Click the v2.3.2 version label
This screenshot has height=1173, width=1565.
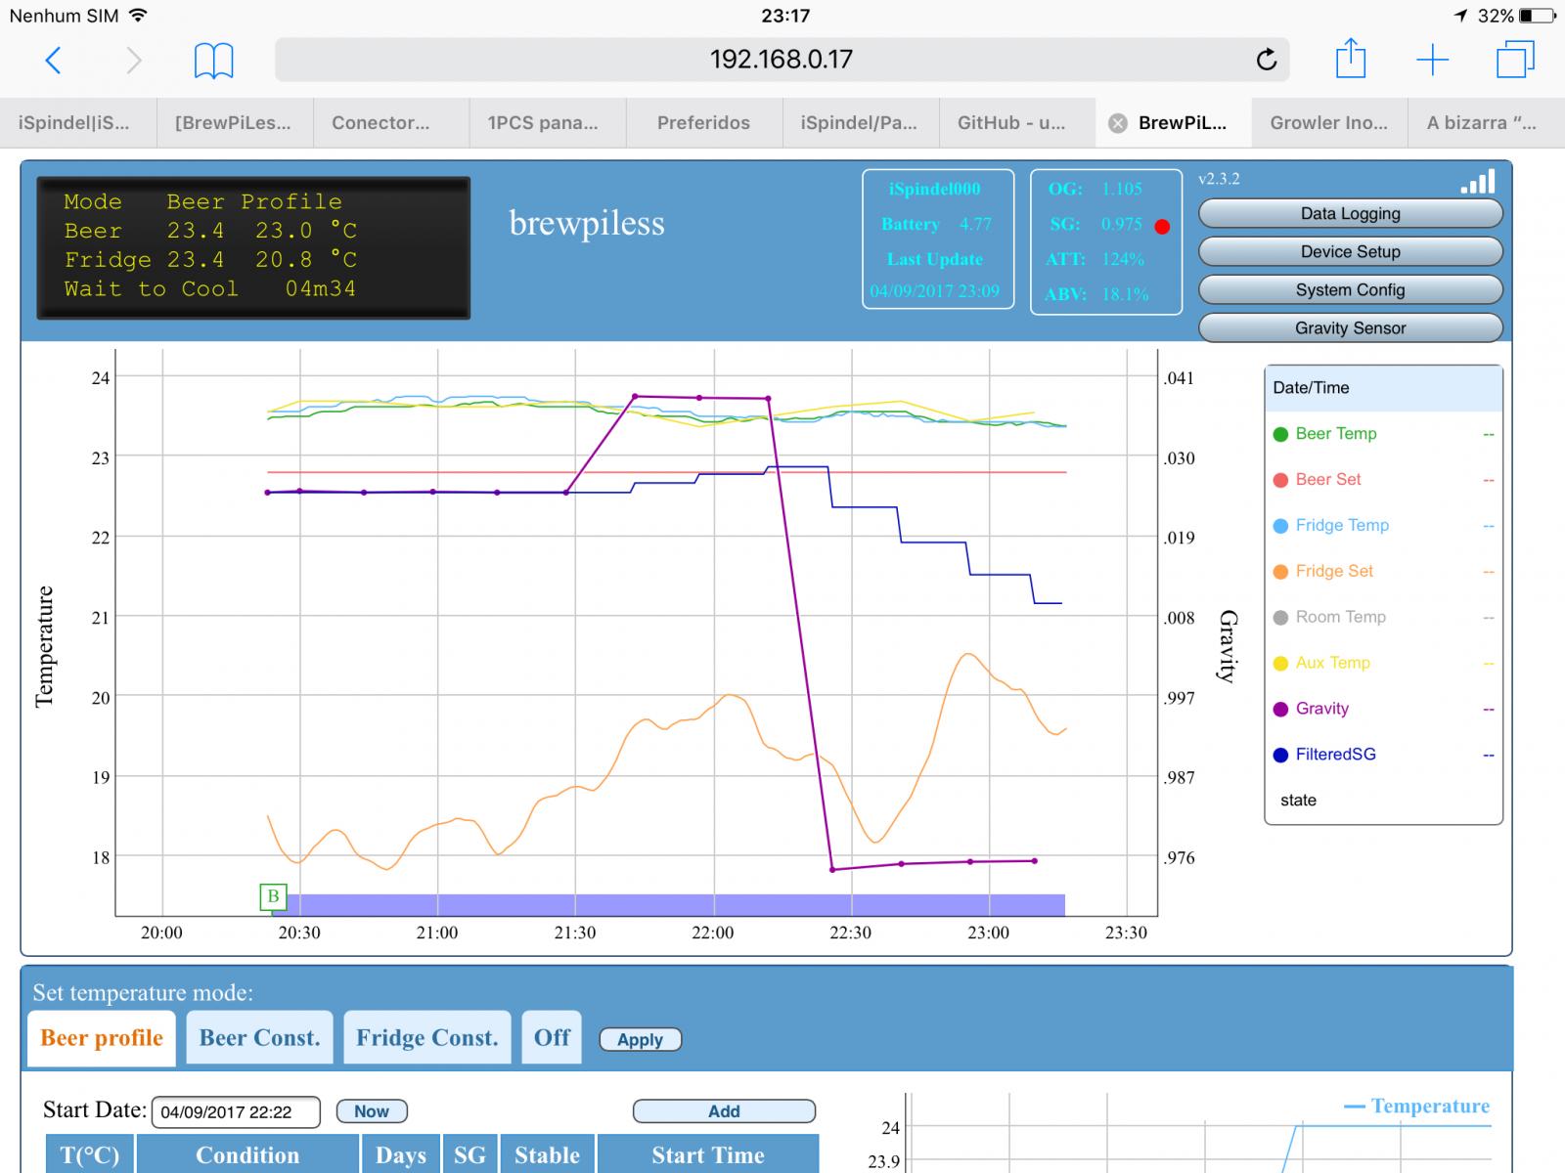coord(1219,179)
